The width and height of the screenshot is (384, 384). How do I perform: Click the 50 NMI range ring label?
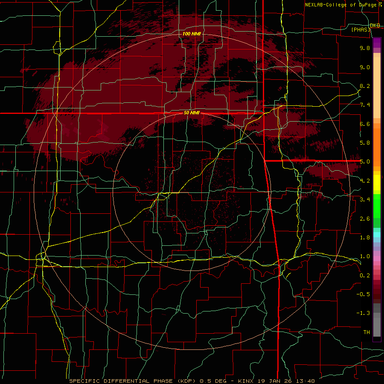click(x=192, y=113)
